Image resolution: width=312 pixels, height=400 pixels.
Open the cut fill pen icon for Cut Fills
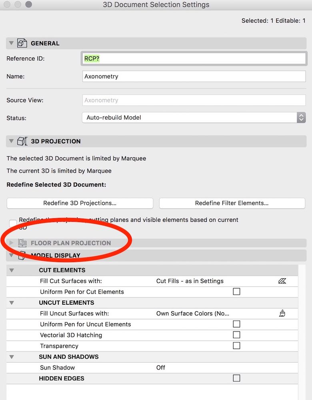point(282,281)
